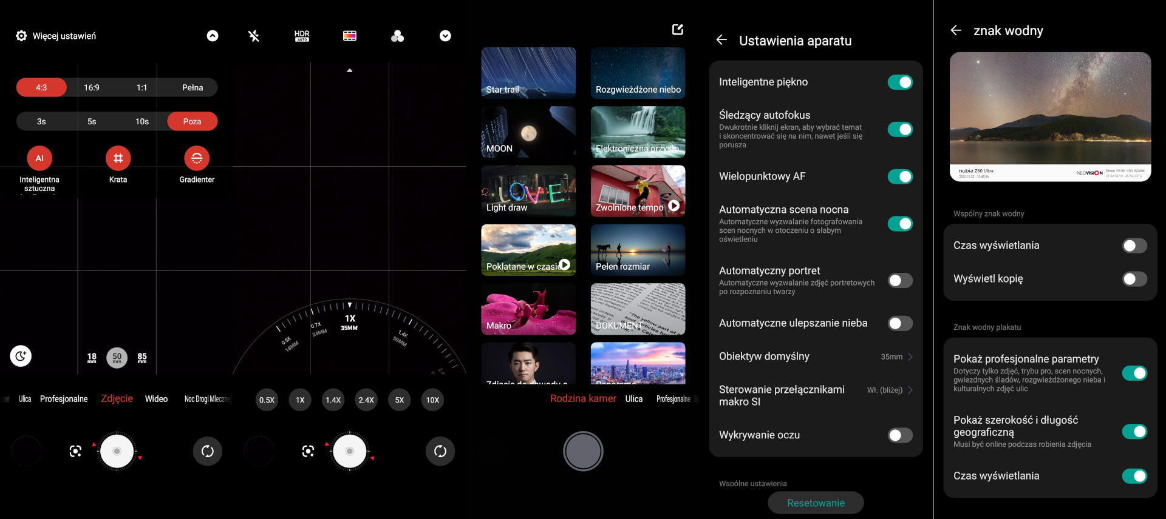1166x519 pixels.
Task: Collapse the top settings panel arrow
Action: [x=213, y=36]
